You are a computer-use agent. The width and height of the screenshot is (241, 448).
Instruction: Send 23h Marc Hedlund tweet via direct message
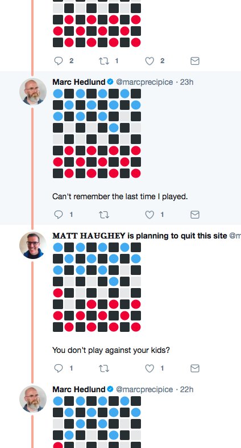coord(195,215)
